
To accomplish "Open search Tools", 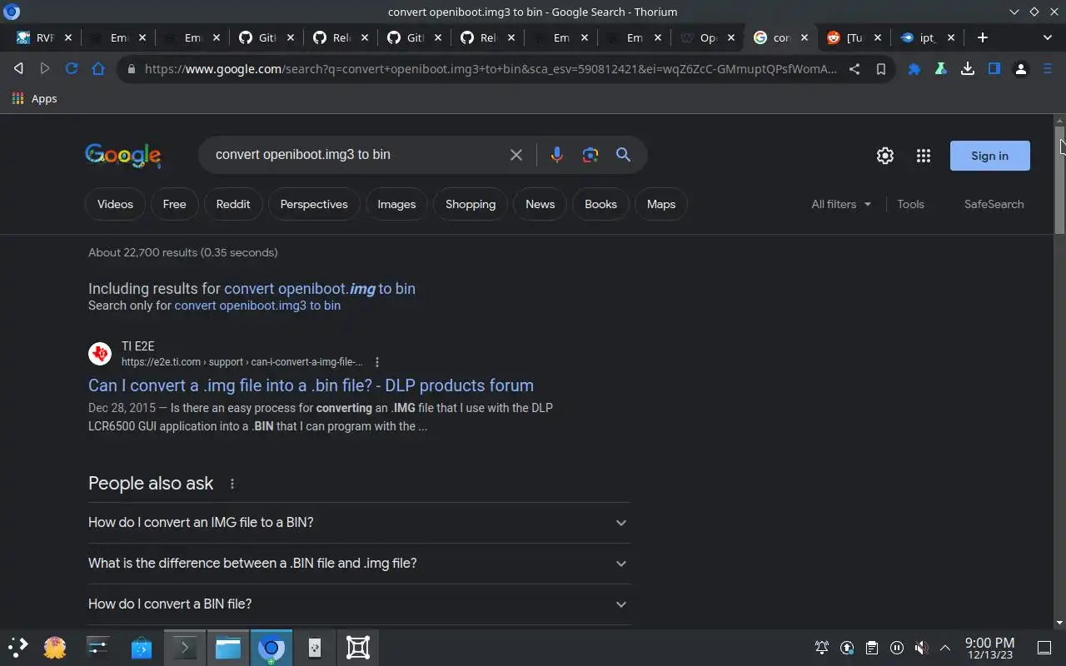I will 910,204.
